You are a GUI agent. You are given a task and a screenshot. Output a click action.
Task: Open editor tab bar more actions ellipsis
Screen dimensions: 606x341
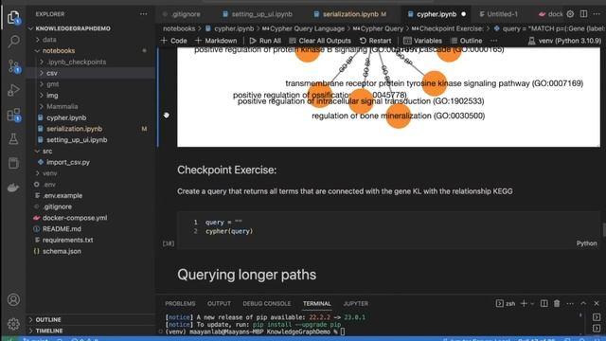pyautogui.click(x=597, y=14)
